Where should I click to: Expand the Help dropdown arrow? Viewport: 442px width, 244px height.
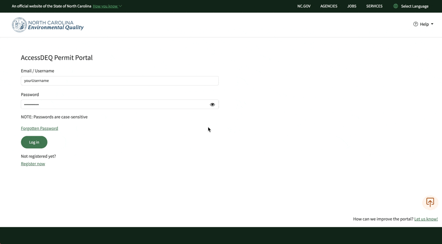click(432, 24)
